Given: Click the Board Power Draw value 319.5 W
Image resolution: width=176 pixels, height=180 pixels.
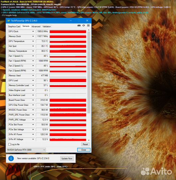Looking at the screenshot, I should (x=44, y=100).
